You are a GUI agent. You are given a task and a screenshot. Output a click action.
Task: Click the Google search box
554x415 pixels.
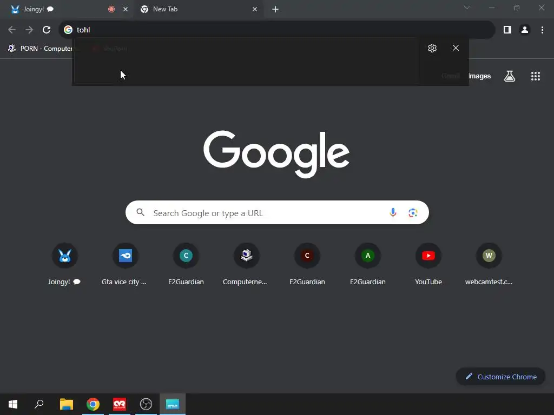click(x=277, y=212)
